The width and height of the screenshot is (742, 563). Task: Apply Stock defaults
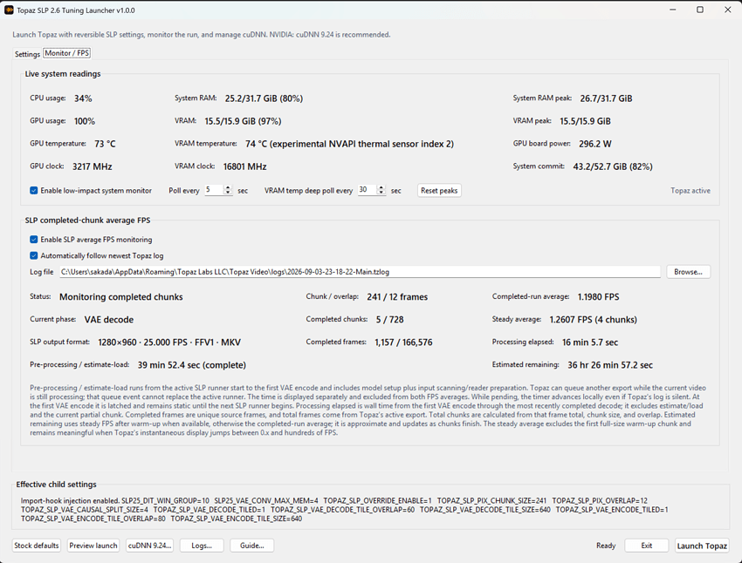[x=37, y=546]
